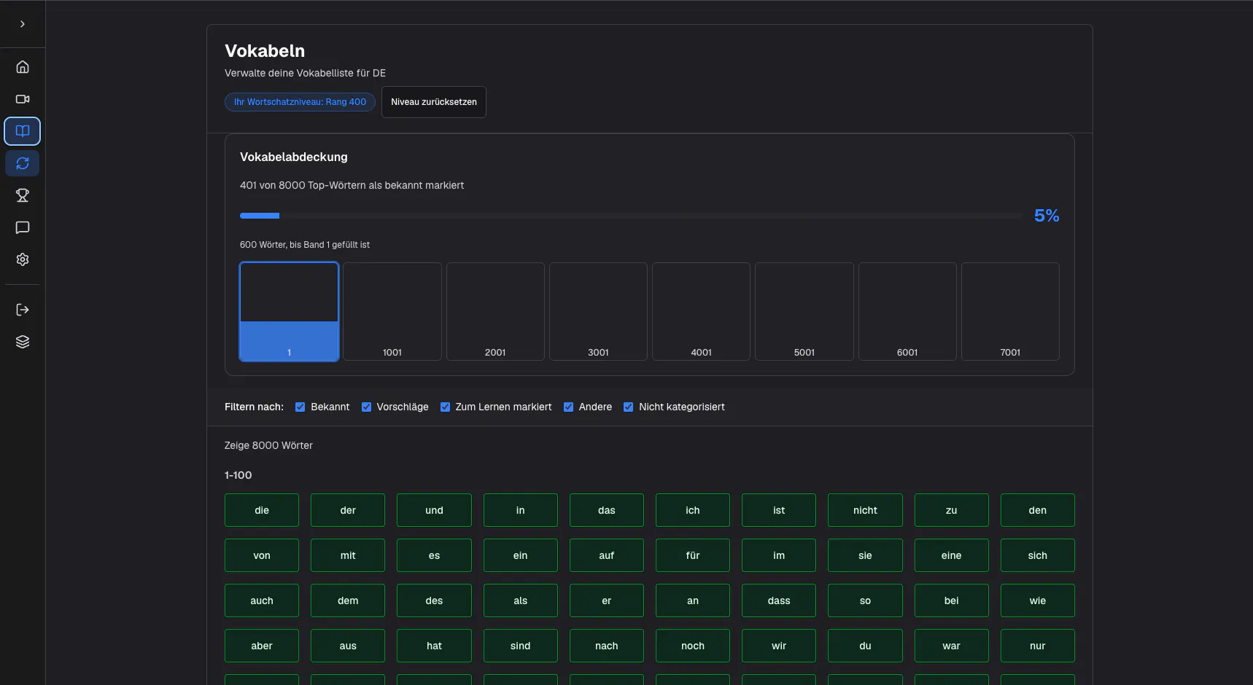Click the word tile 'auf'
This screenshot has height=685, width=1253.
coord(607,555)
